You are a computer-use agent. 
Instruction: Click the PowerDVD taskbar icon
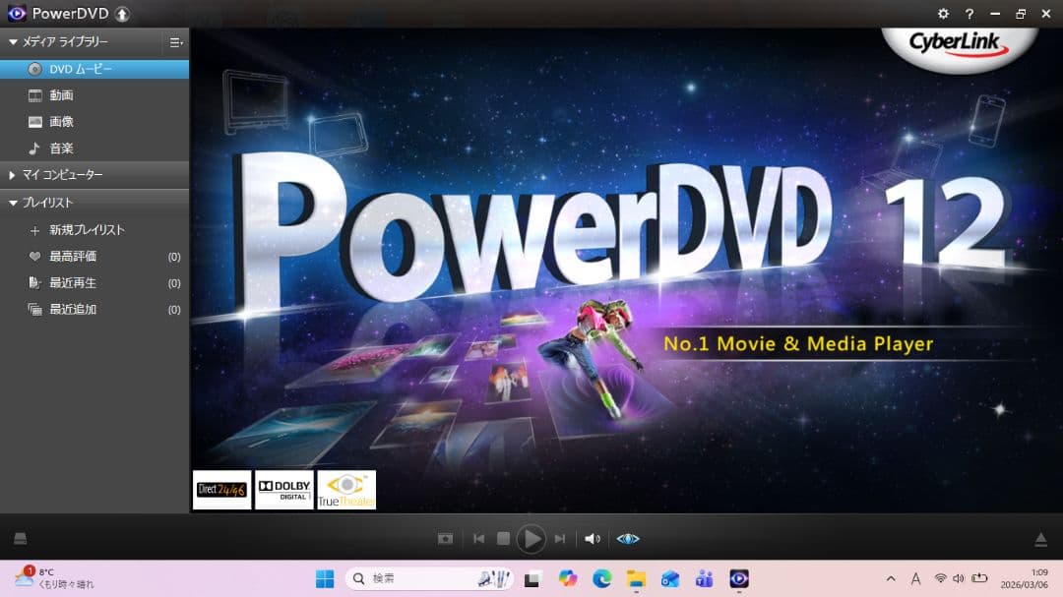[x=739, y=578]
